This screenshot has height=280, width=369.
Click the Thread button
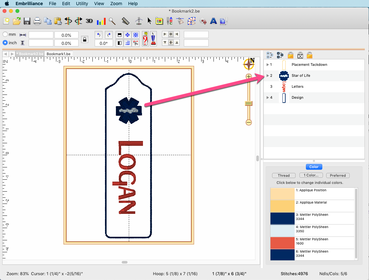click(x=283, y=175)
